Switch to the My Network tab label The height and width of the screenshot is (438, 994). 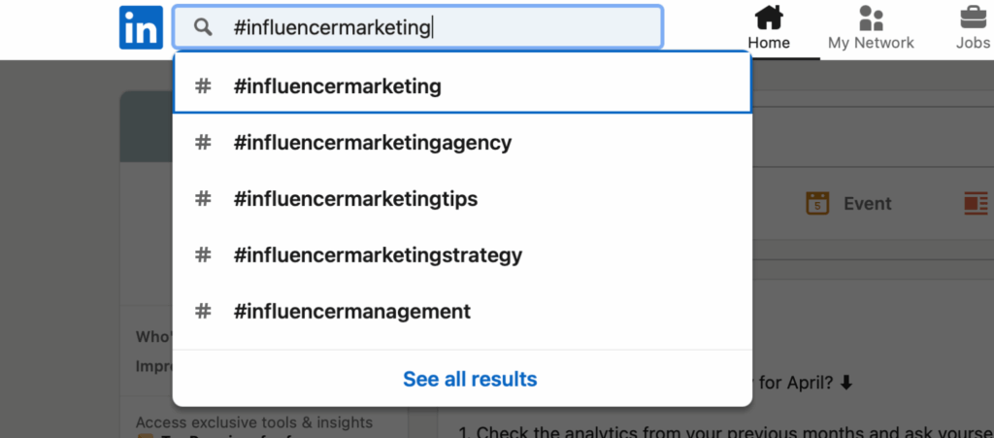[871, 43]
